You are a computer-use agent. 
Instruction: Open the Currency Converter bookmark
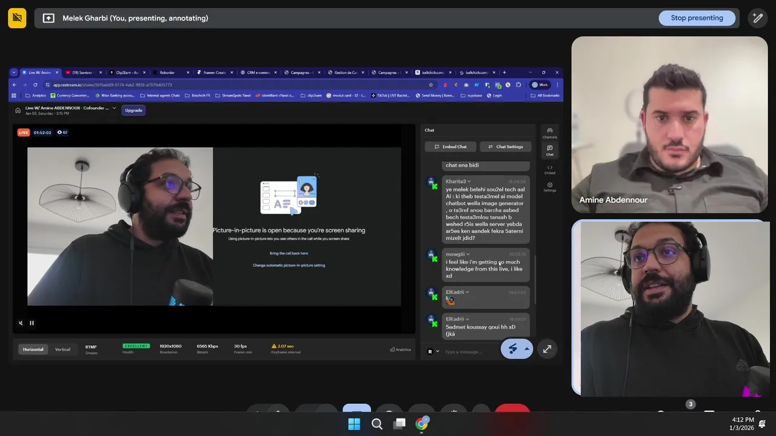click(x=70, y=95)
